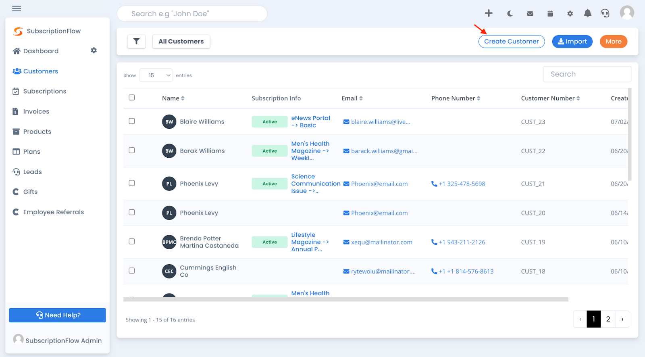The height and width of the screenshot is (357, 645).
Task: Check the box for Blaire Williams
Action: [132, 121]
